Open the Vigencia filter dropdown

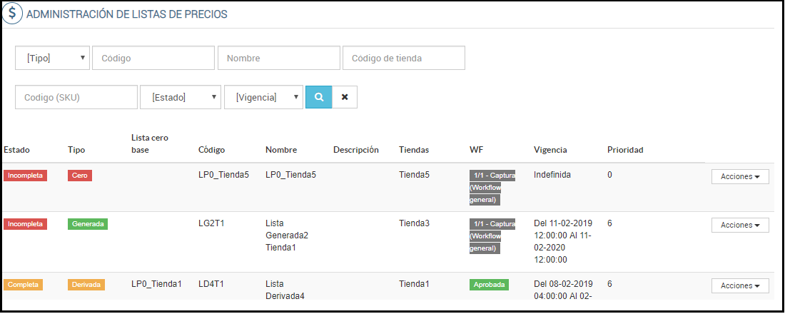(264, 97)
